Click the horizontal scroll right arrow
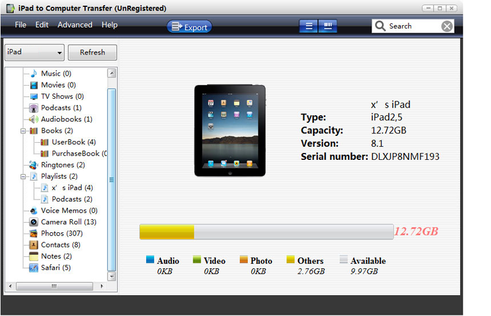The width and height of the screenshot is (491, 316). pos(101,286)
